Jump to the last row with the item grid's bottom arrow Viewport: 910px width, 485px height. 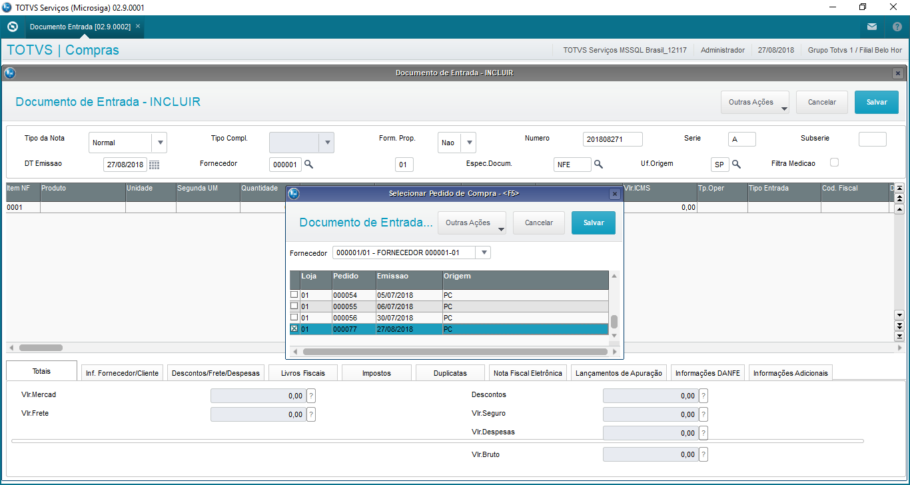pos(899,336)
